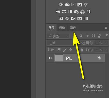Lock all layer attributes
The width and height of the screenshot is (109, 98).
point(82,50)
